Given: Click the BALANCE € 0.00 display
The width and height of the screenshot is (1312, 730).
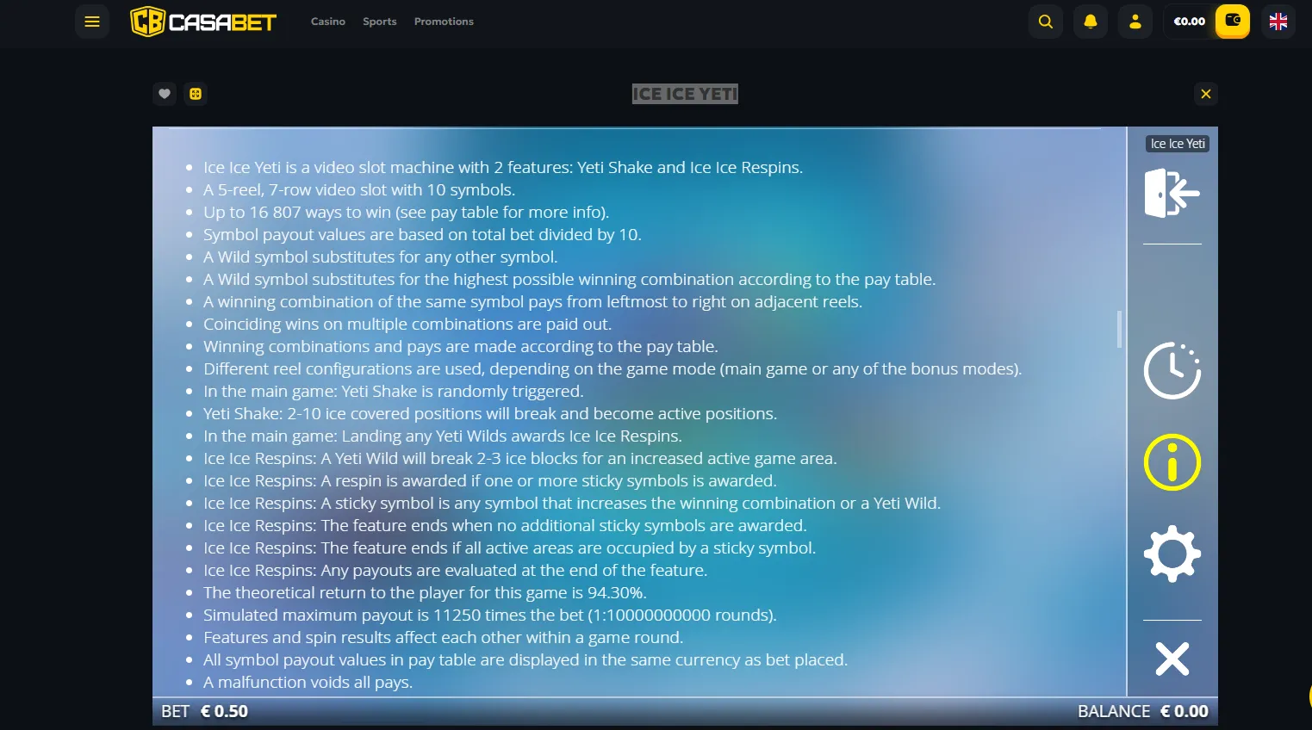Looking at the screenshot, I should [x=1143, y=711].
